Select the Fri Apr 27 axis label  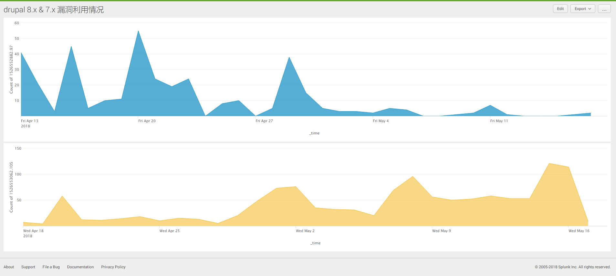point(264,121)
